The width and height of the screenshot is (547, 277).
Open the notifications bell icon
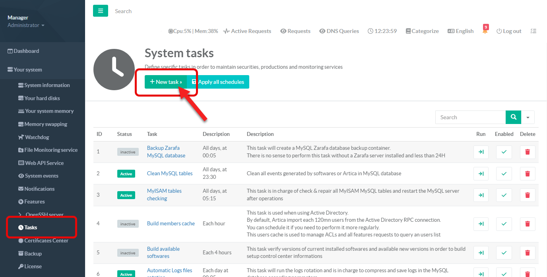pyautogui.click(x=485, y=31)
